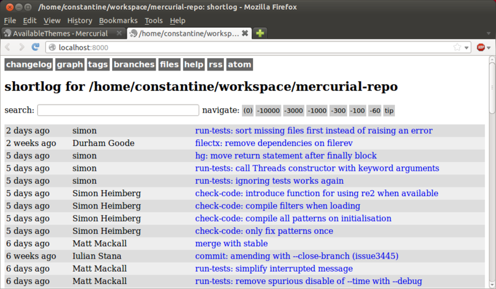Open the branches page
This screenshot has height=289, width=496.
tap(134, 64)
